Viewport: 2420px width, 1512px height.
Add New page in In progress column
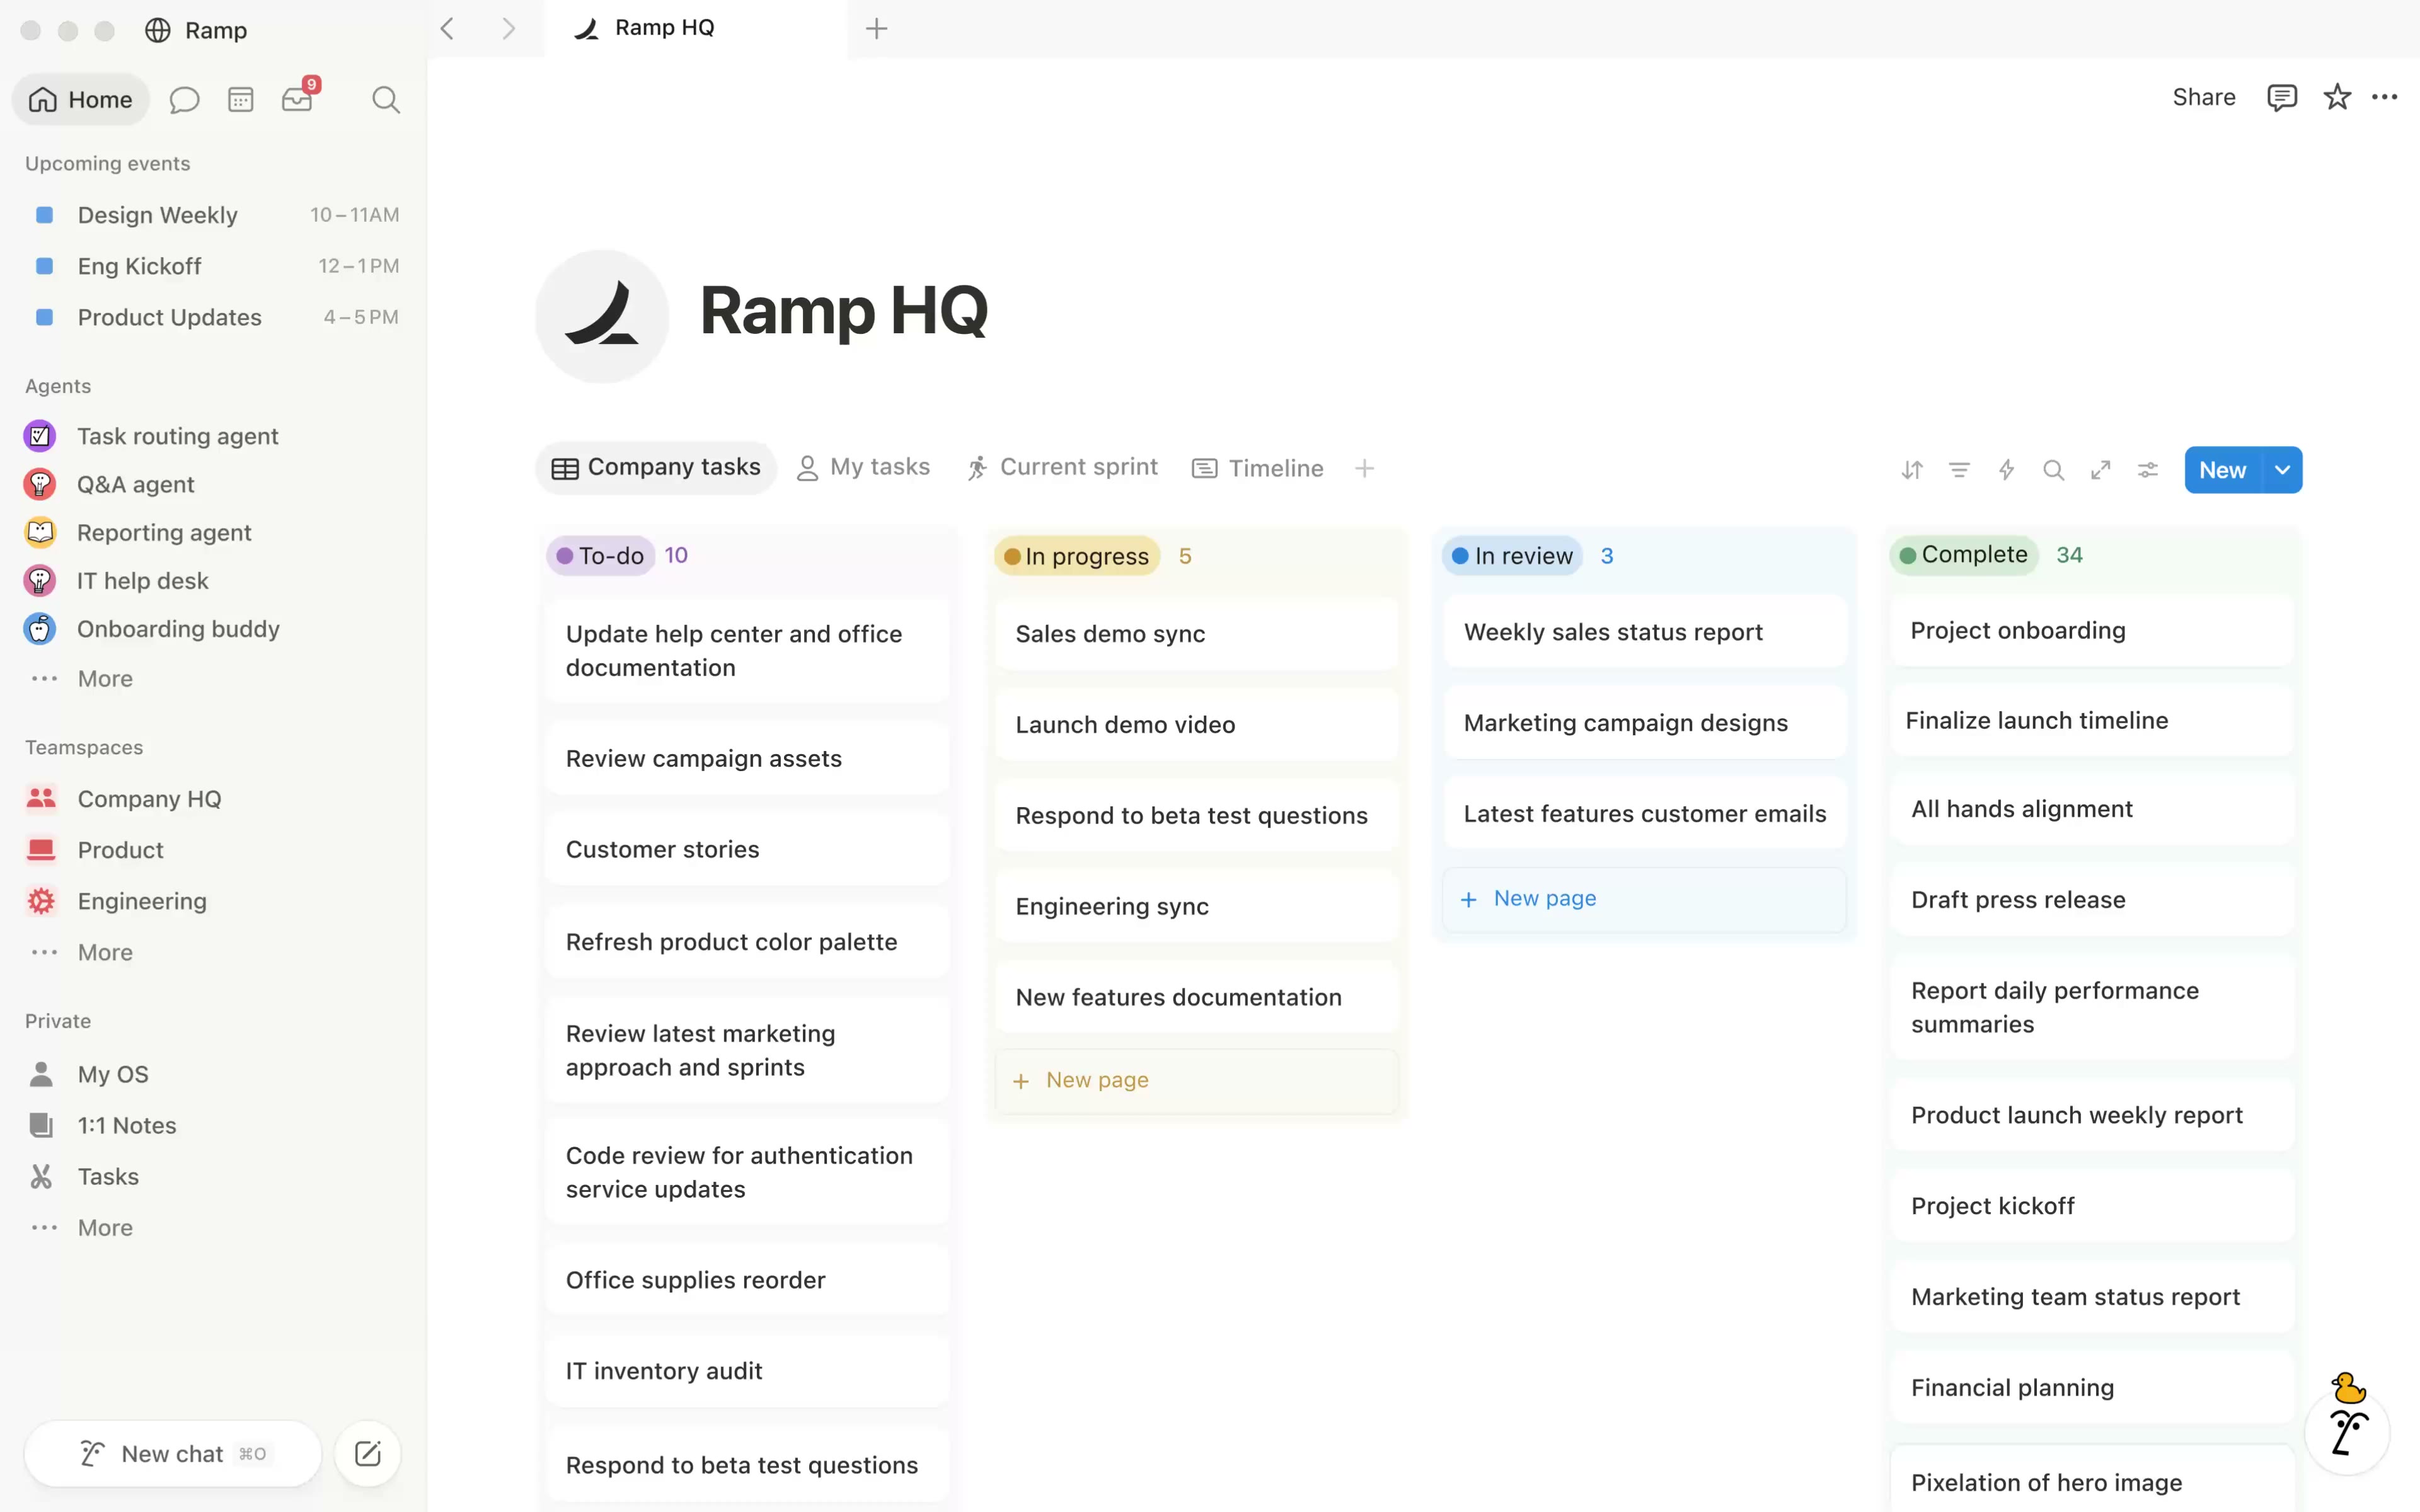(x=1196, y=1080)
